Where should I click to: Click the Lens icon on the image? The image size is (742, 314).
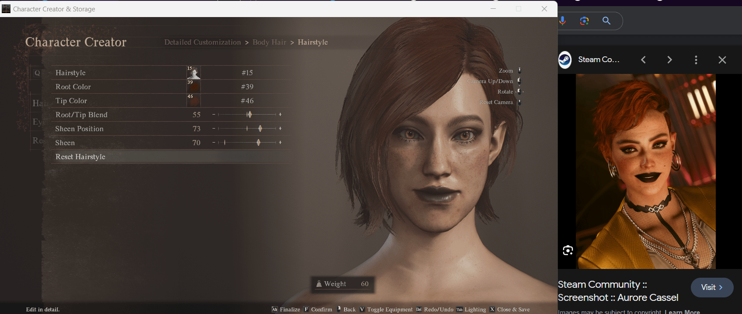[x=568, y=250]
